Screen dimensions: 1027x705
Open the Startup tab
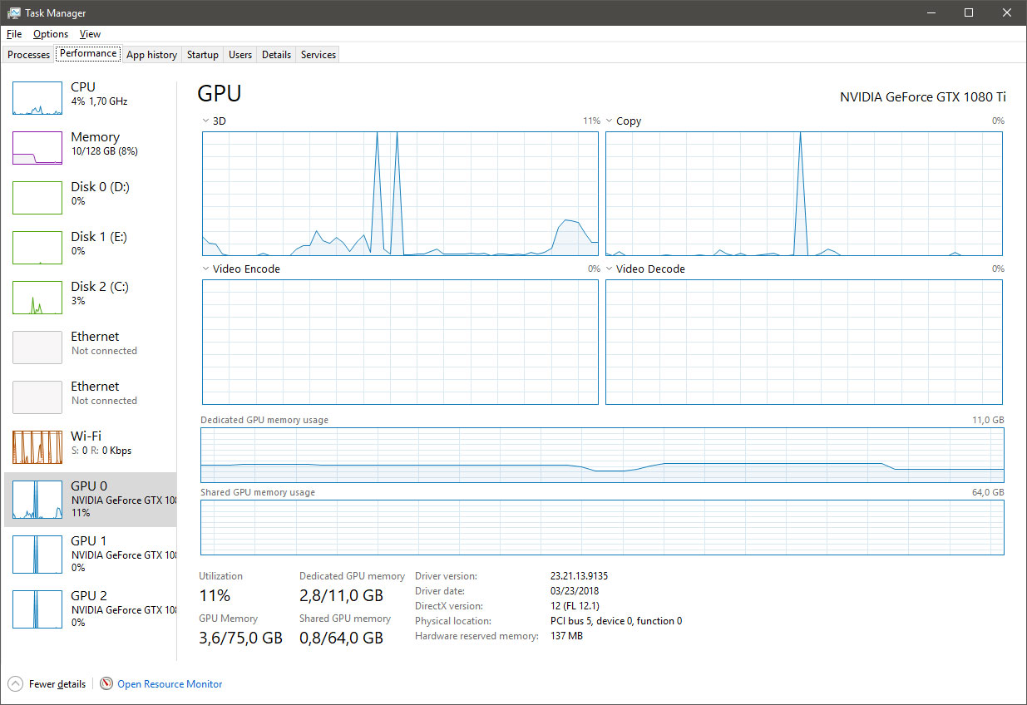[202, 55]
